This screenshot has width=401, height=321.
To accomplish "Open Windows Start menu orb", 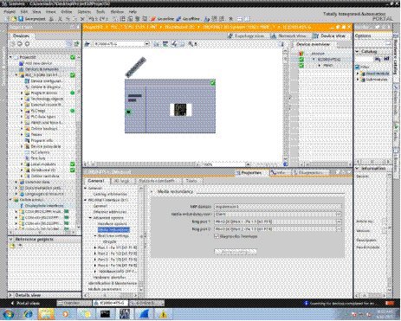I will tap(8, 314).
